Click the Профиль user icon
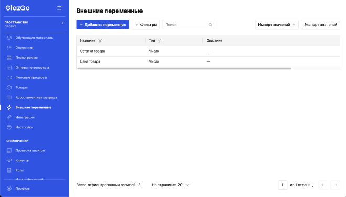This screenshot has width=346, height=197. [x=9, y=189]
